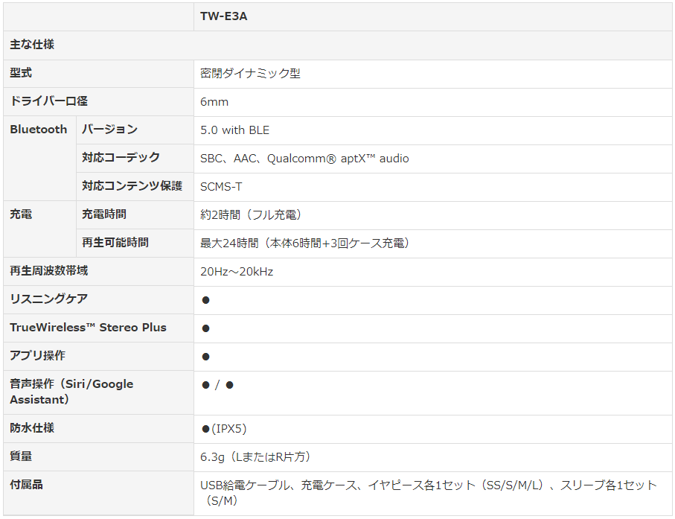675x519 pixels.
Task: Click the bullet mark in リスニングケア row
Action: pos(206,300)
